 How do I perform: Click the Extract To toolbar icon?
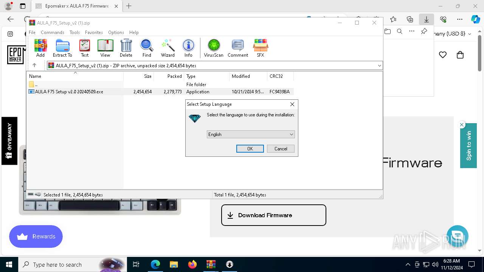pos(62,48)
